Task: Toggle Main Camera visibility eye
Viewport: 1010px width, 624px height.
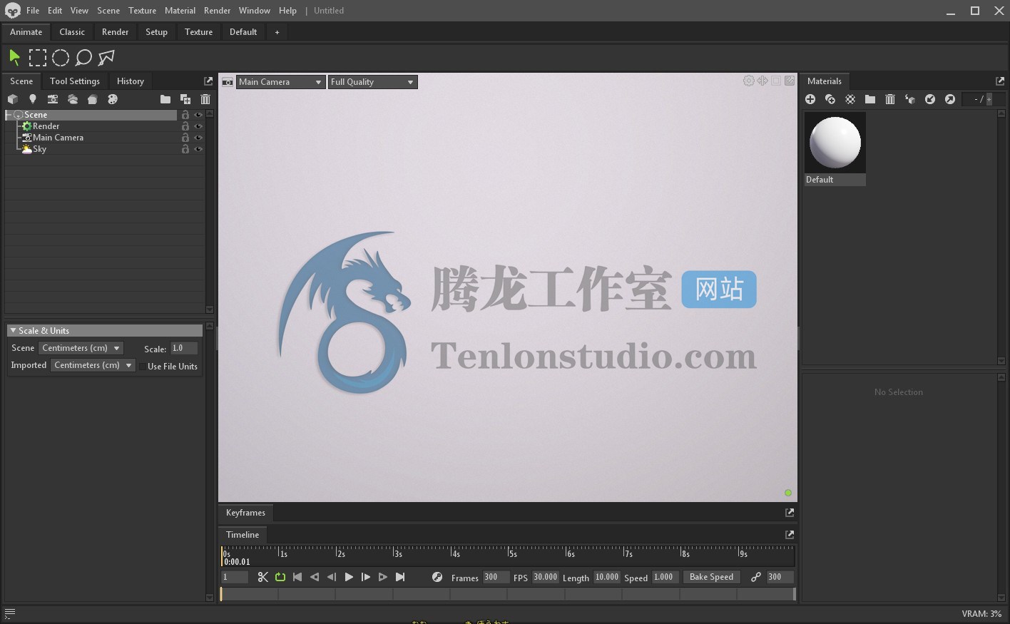Action: pyautogui.click(x=198, y=138)
